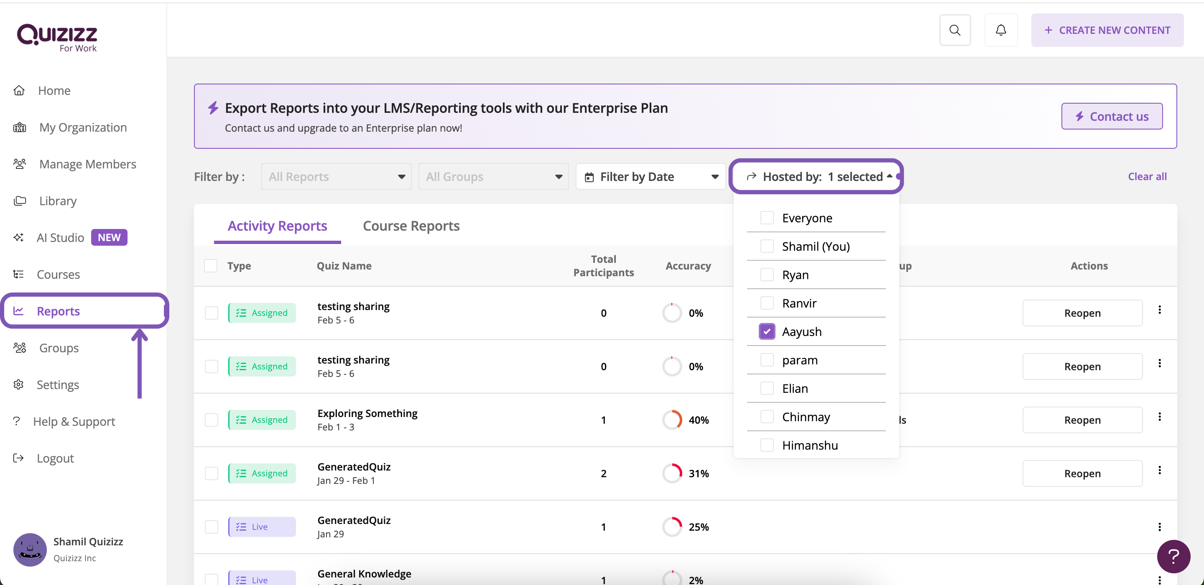Click the 31% accuracy ring
The image size is (1204, 585).
[672, 473]
